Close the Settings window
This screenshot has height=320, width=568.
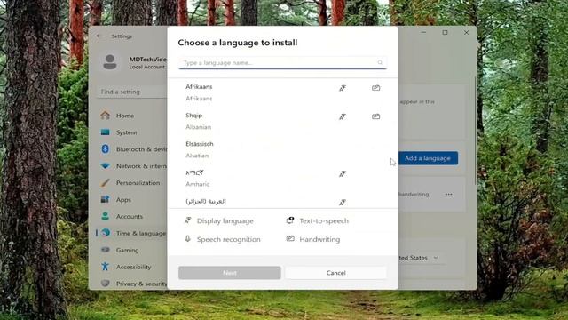[466, 33]
